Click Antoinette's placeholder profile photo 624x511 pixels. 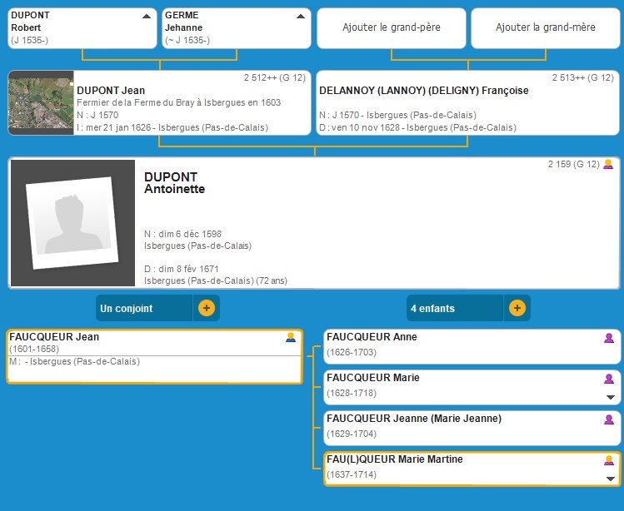pyautogui.click(x=72, y=222)
